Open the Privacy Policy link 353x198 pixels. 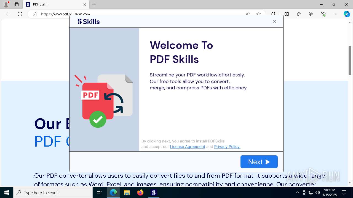227,147
